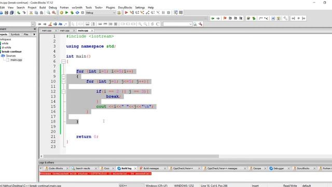This screenshot has height=187, width=332.
Task: Click the 'return 0;' line in the editor
Action: click(87, 137)
